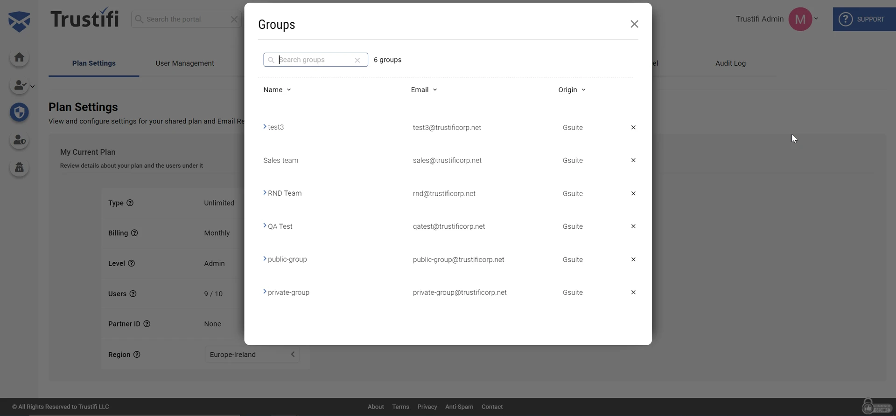Open the user shield sidebar icon
896x416 pixels.
click(19, 140)
